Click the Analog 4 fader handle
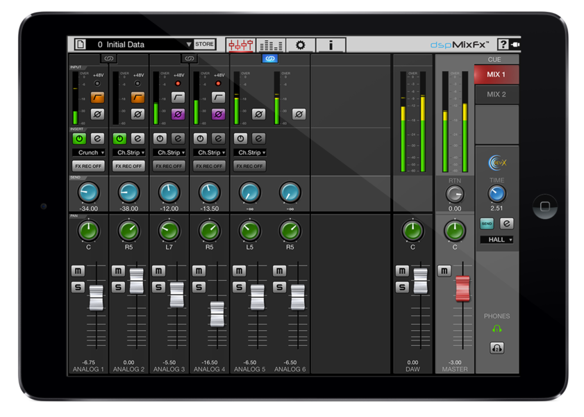584x417 pixels. [217, 314]
